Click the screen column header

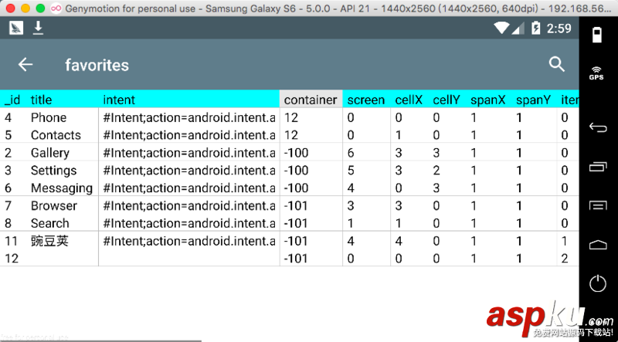366,100
